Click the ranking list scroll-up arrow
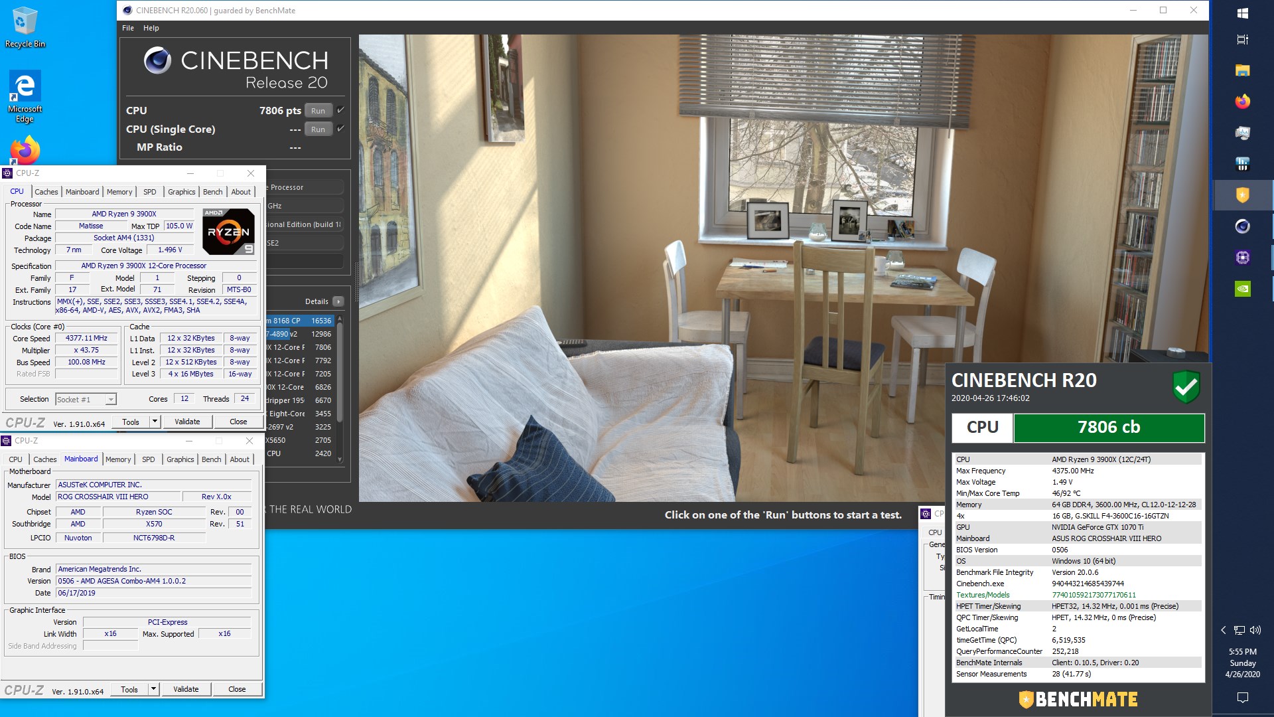 [x=340, y=319]
